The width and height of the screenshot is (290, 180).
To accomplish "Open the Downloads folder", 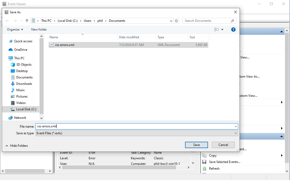I will [x=24, y=84].
